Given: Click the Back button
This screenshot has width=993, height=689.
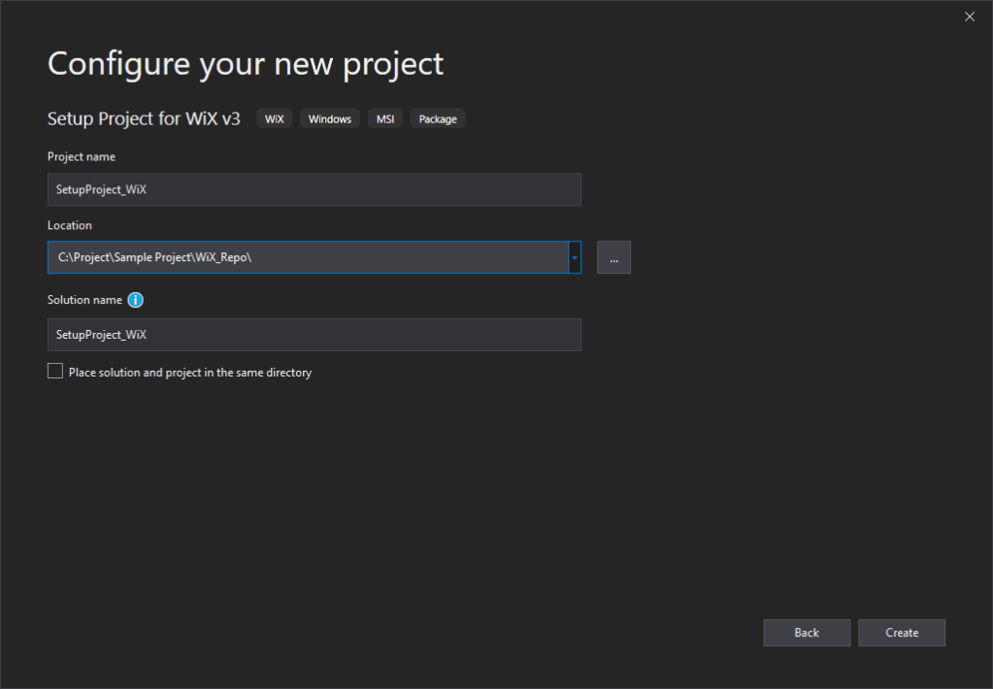Looking at the screenshot, I should coord(807,633).
